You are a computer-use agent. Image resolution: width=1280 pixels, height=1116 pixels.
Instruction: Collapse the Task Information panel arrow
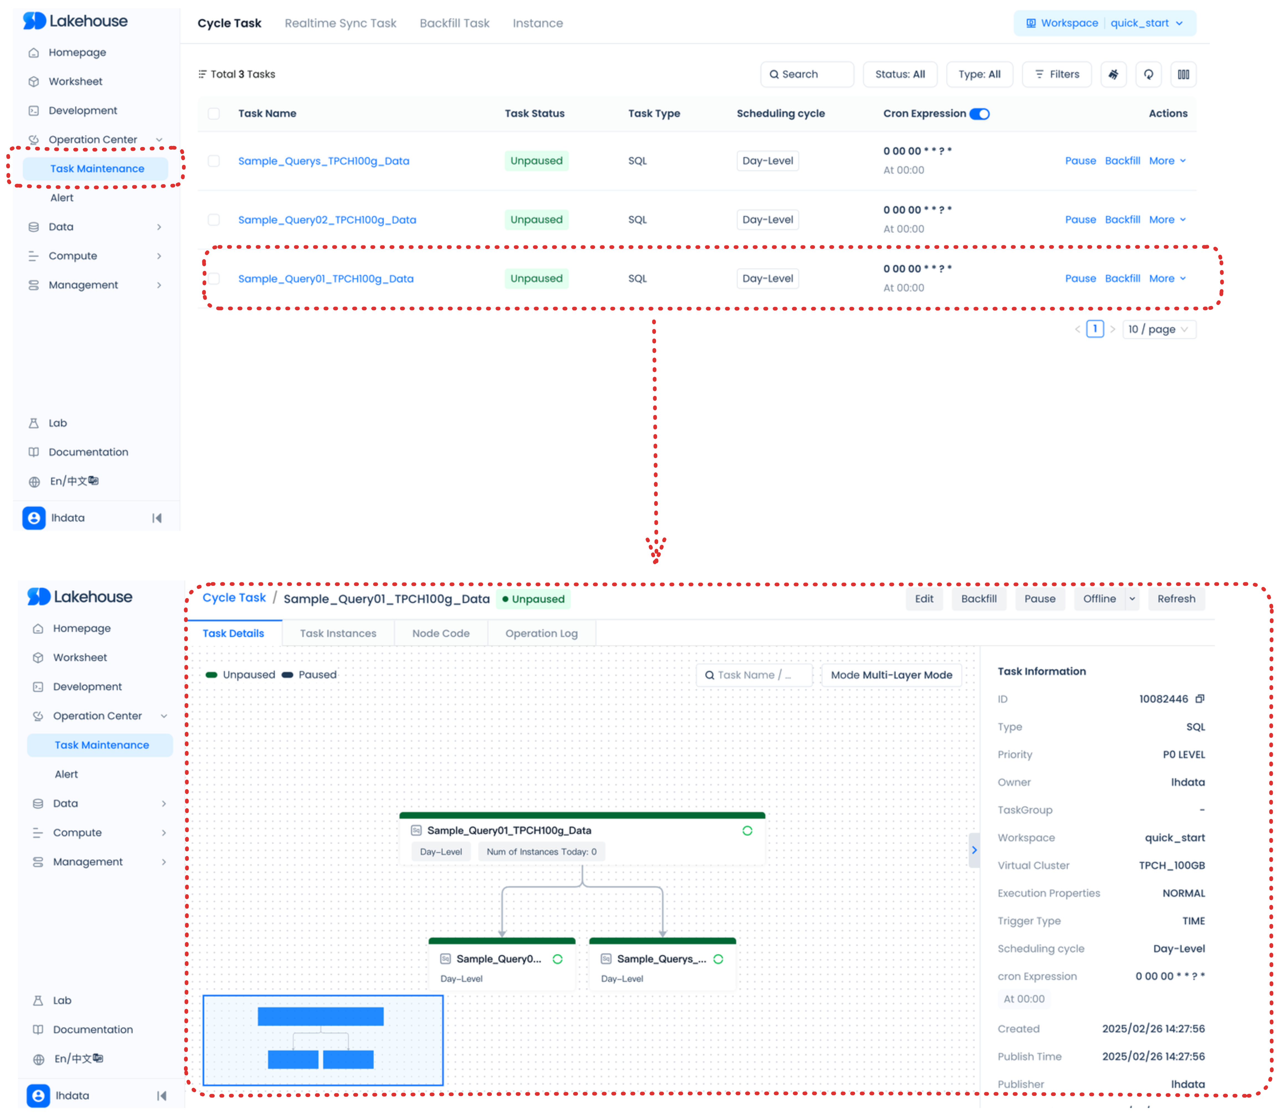[x=974, y=850]
